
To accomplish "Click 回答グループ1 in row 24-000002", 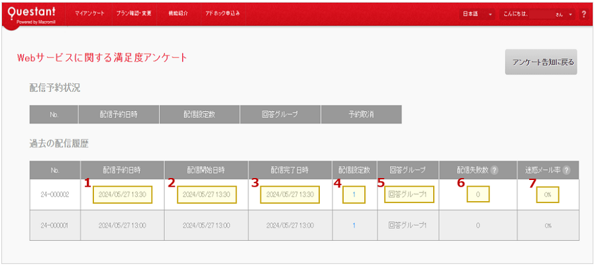I will (408, 195).
